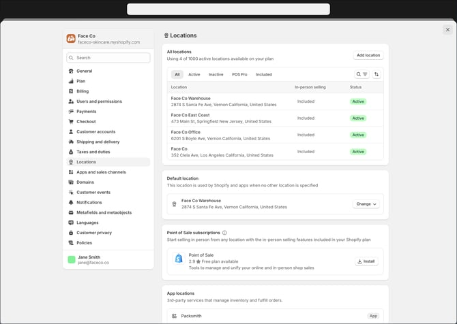Click the Point of Sale Shopify app icon

pyautogui.click(x=179, y=259)
